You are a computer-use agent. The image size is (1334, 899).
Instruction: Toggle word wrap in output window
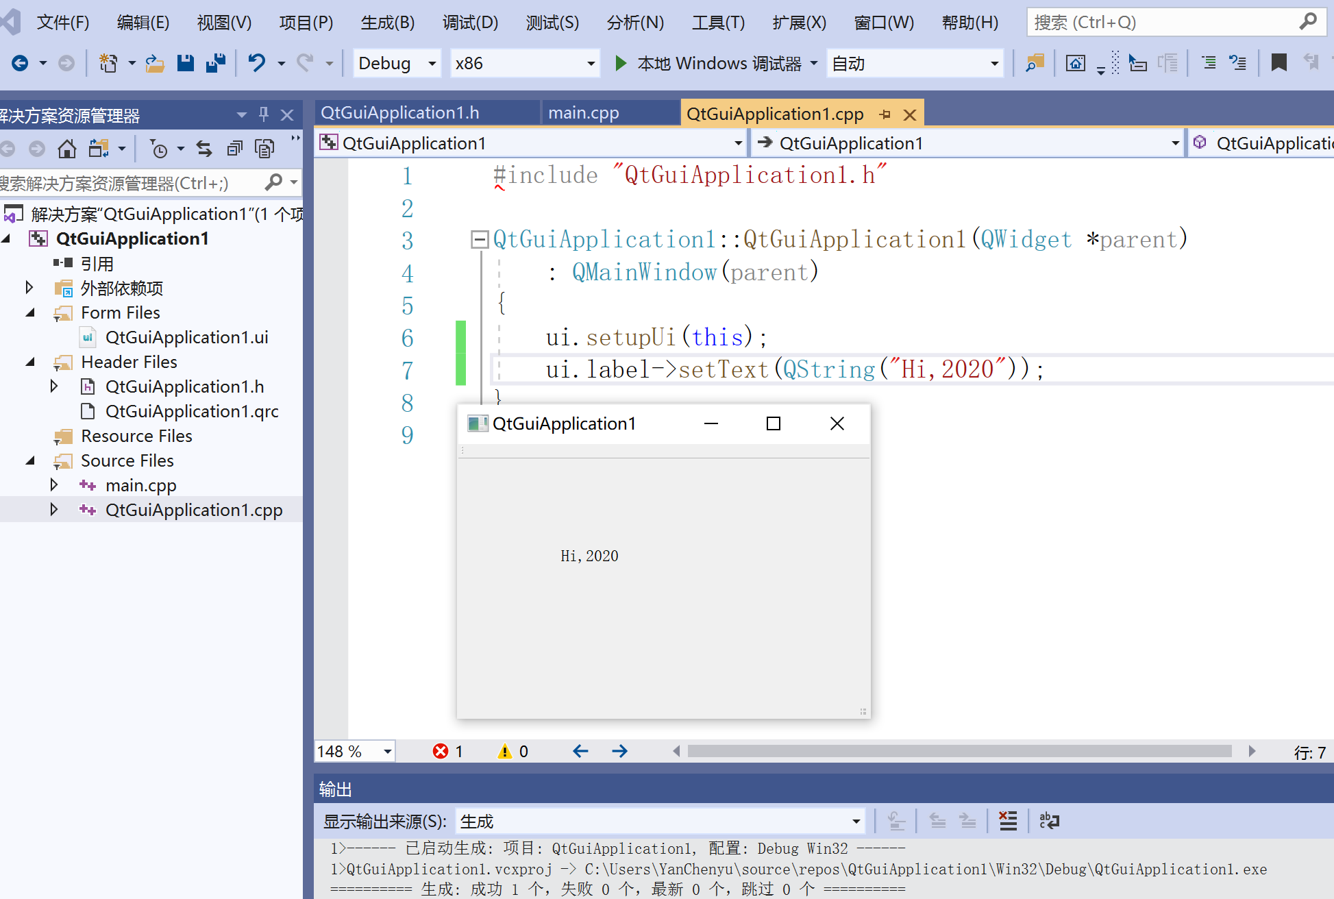point(1049,821)
